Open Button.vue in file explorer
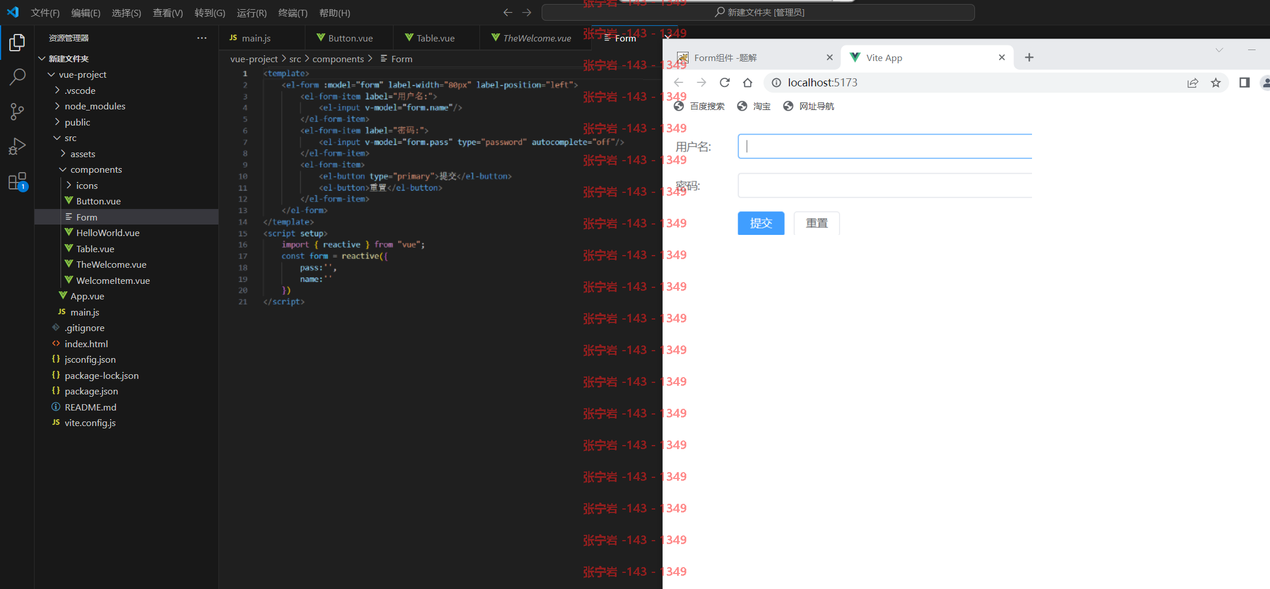This screenshot has height=589, width=1270. click(x=99, y=202)
